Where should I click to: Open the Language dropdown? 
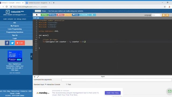[x=156, y=15]
